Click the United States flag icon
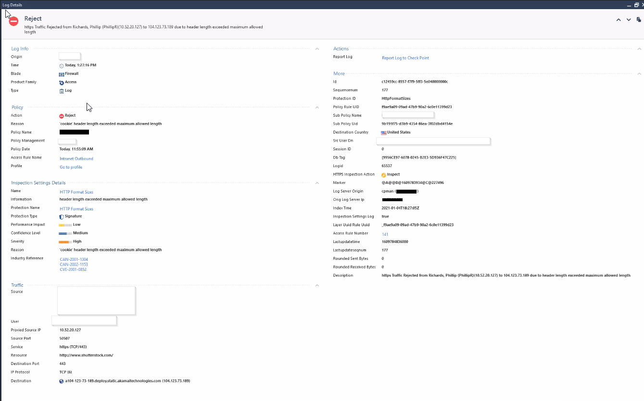The height and width of the screenshot is (401, 644). 384,133
